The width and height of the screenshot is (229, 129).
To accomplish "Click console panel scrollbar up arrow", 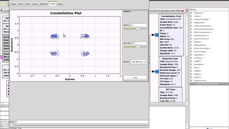I will (x=187, y=108).
